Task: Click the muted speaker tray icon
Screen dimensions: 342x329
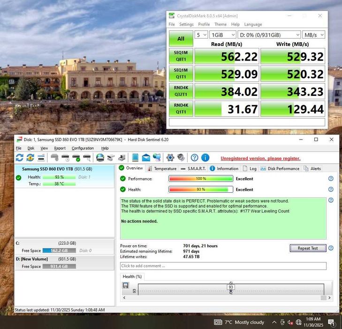Action: pos(290,322)
